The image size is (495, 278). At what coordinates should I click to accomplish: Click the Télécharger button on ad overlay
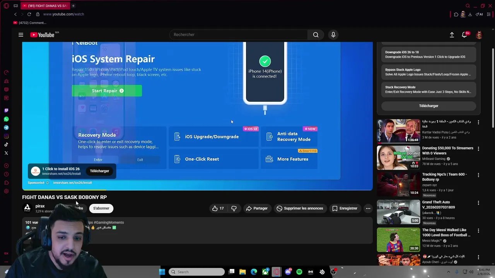[99, 171]
